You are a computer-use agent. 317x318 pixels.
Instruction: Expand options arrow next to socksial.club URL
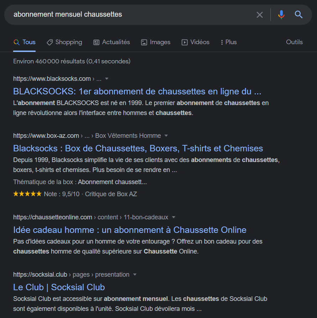click(134, 275)
